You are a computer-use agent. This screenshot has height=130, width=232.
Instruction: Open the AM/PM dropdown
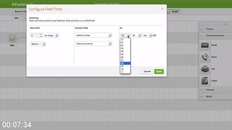click(147, 35)
